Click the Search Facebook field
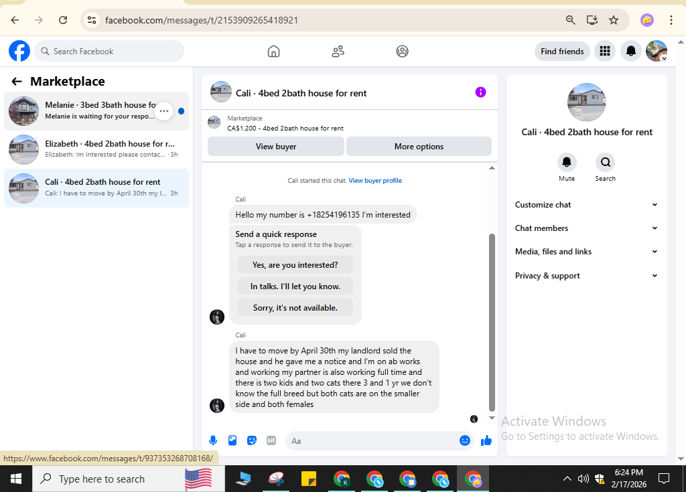 pos(109,51)
